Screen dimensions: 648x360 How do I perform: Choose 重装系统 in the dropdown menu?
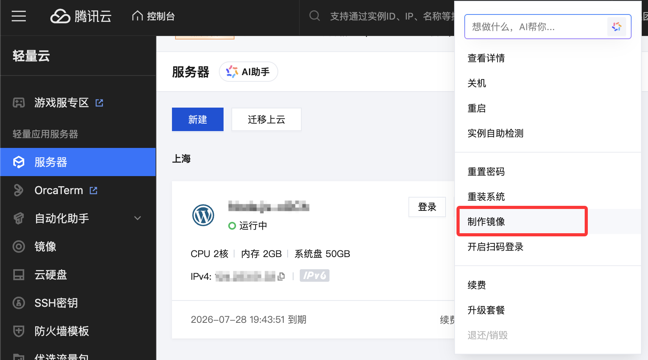tap(486, 197)
